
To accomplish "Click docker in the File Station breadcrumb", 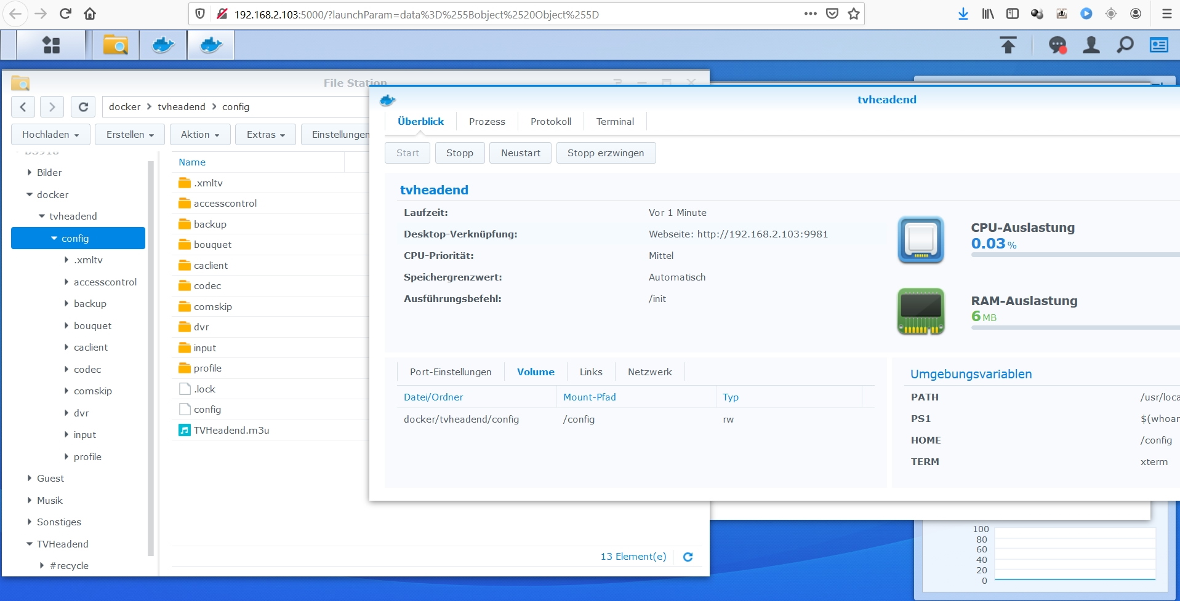I will tap(125, 107).
